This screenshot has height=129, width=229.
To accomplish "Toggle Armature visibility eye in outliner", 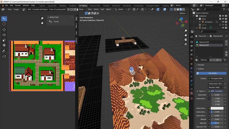I will click(x=223, y=22).
